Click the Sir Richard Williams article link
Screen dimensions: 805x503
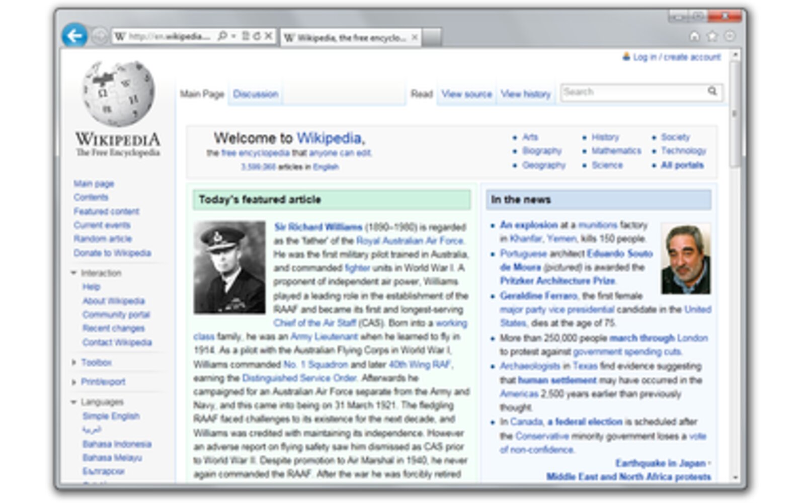point(318,227)
